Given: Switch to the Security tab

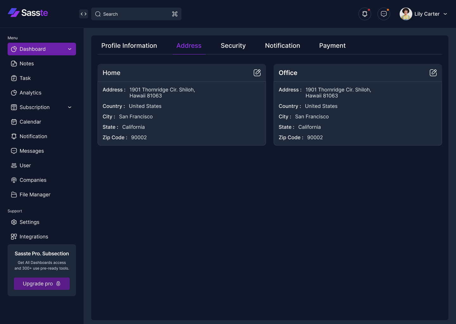Looking at the screenshot, I should (x=233, y=46).
